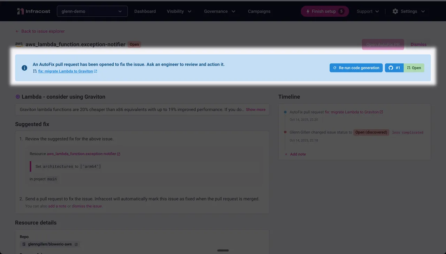Click the gray drag handle at bottom
This screenshot has width=446, height=254.
[223, 250]
